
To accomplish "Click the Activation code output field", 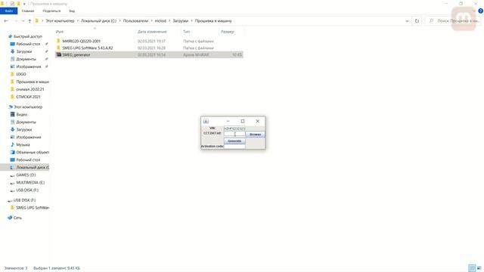I will coord(234,146).
